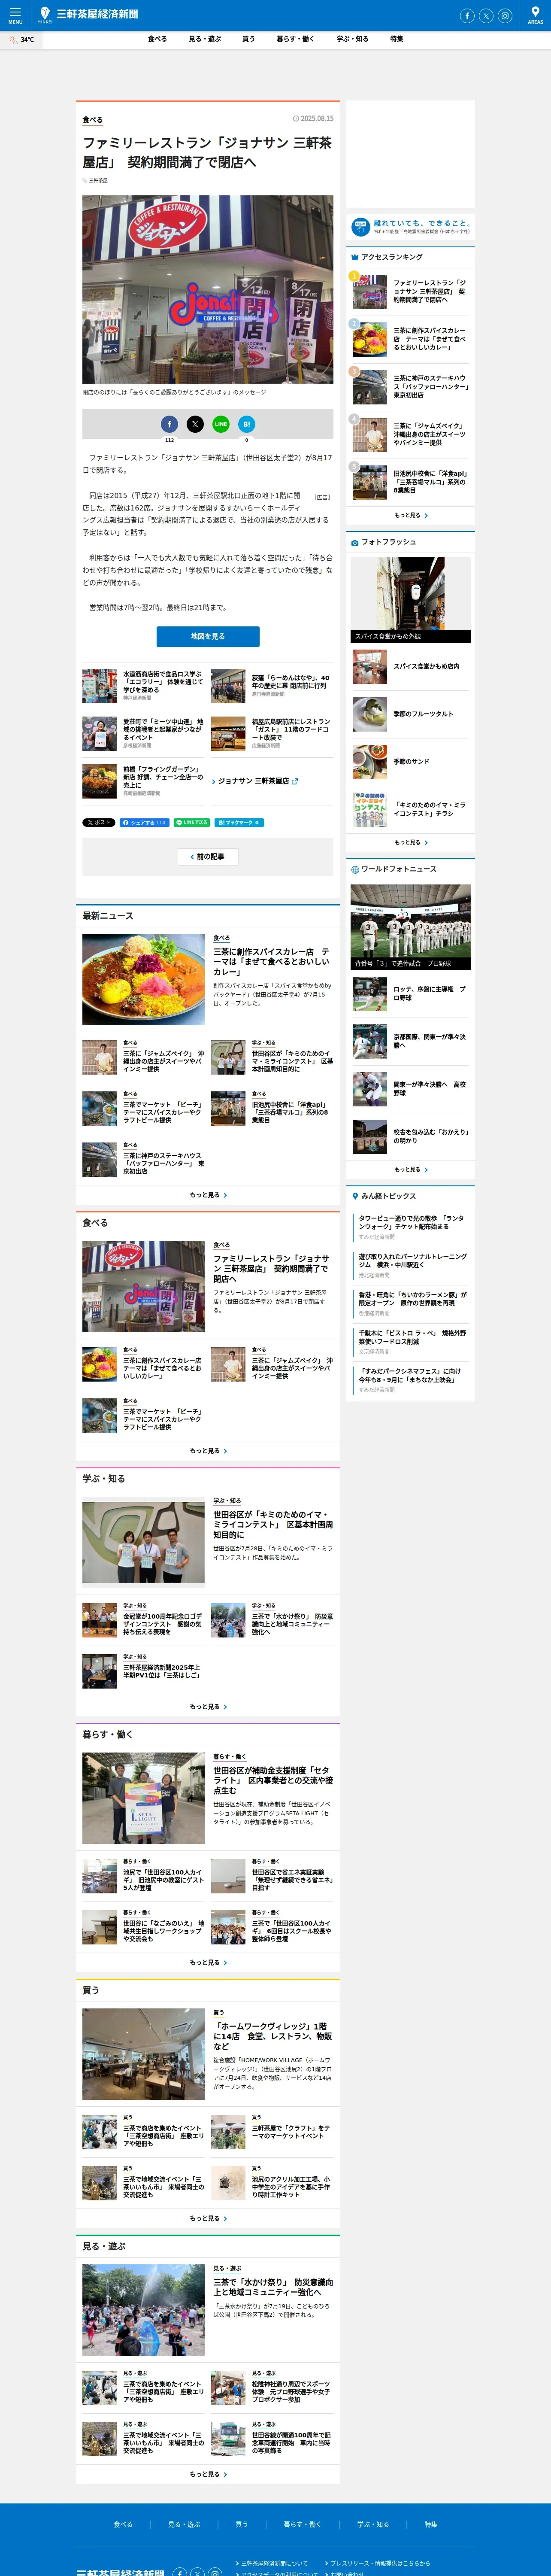Click the Facebook シェアする 114 button
The image size is (551, 2576).
(x=144, y=822)
